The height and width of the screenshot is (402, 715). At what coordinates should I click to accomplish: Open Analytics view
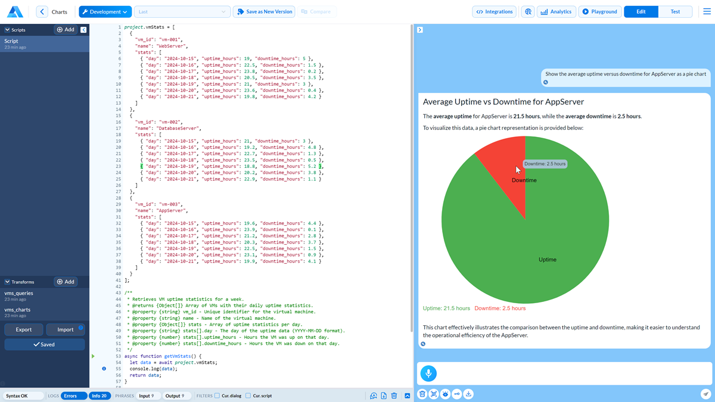(556, 11)
